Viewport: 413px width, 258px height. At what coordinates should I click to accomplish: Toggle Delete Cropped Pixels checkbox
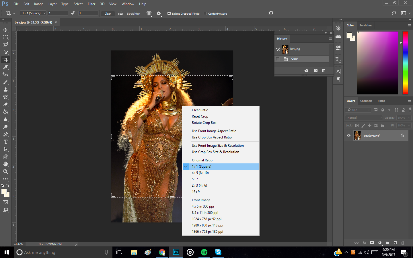[169, 13]
